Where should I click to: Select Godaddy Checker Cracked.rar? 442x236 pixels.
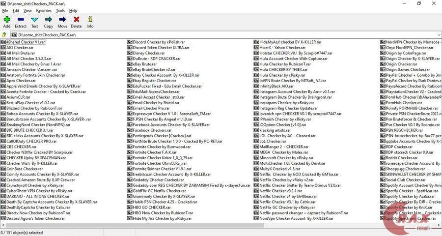tap(158, 180)
